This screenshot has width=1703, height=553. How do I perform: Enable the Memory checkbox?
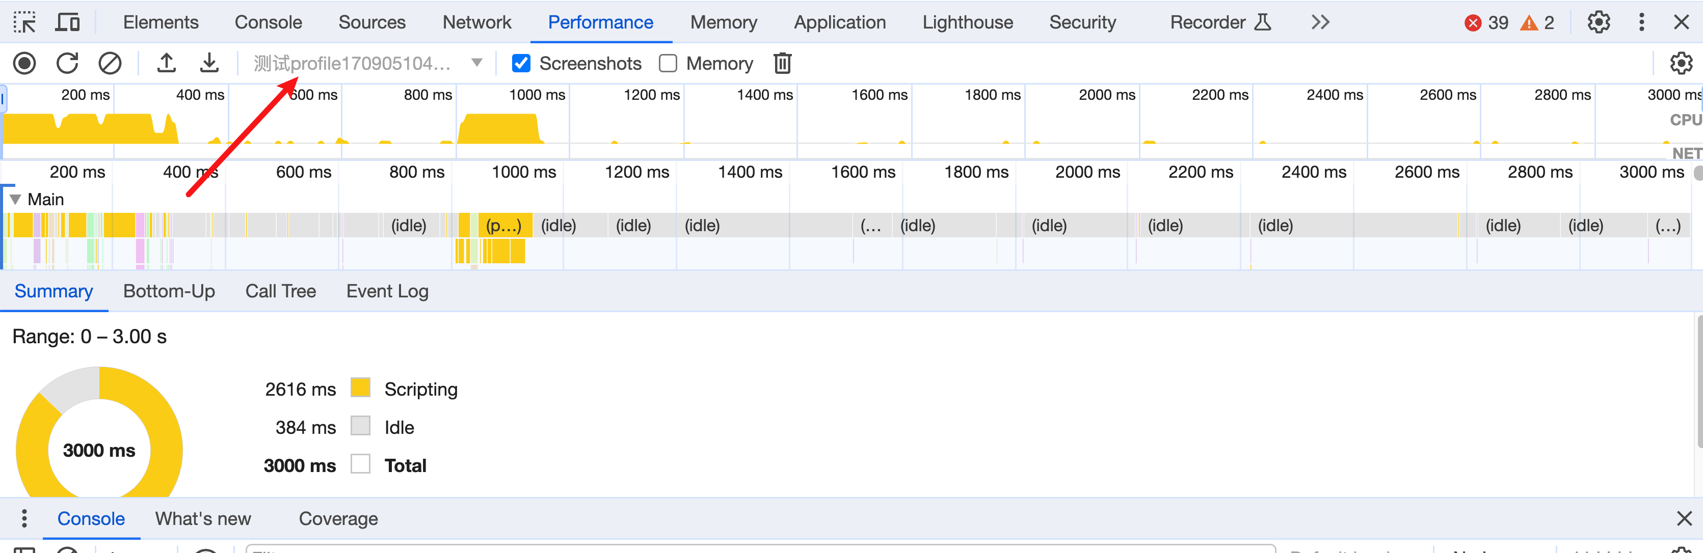point(668,64)
